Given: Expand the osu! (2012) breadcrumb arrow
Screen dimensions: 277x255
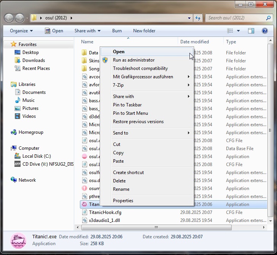Looking at the screenshot, I should tap(72, 18).
